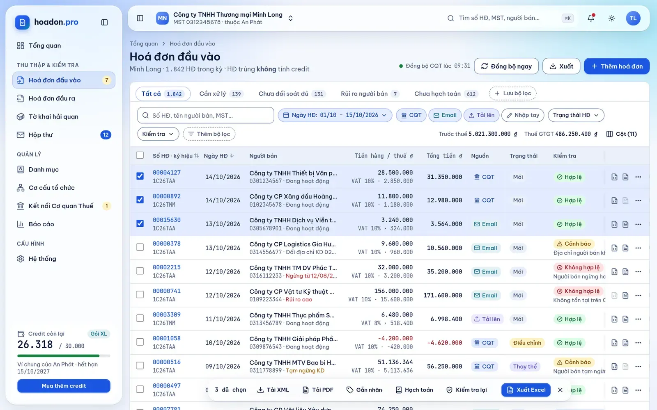The width and height of the screenshot is (657, 410).
Task: Open notifications bell
Action: (x=591, y=18)
